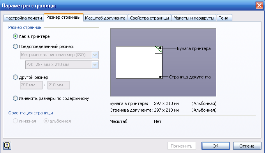Select the Другой размер radio button
This screenshot has width=265, height=153.
pos(15,77)
